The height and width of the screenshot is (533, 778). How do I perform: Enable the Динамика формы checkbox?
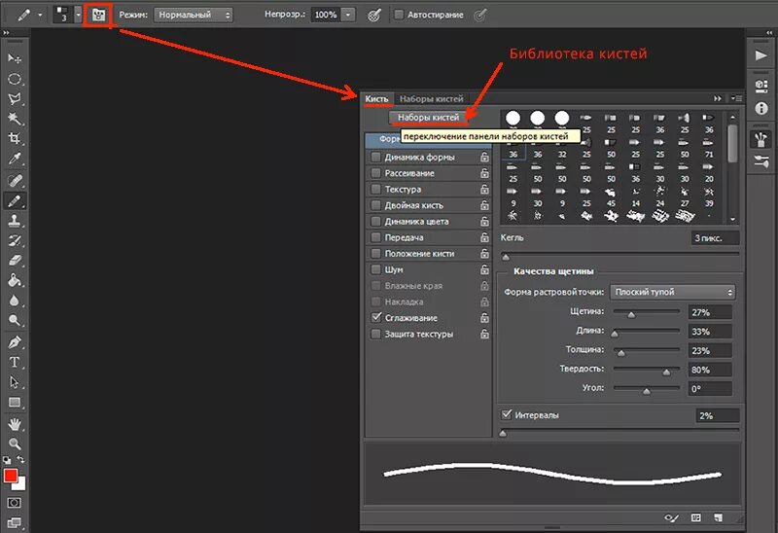(376, 157)
